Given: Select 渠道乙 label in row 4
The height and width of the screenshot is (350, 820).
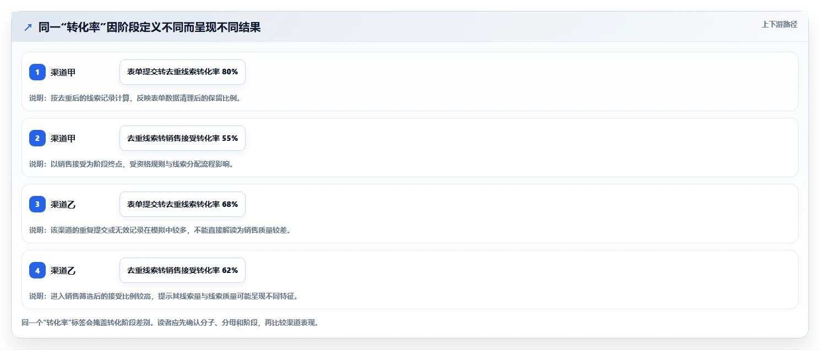Looking at the screenshot, I should point(63,270).
